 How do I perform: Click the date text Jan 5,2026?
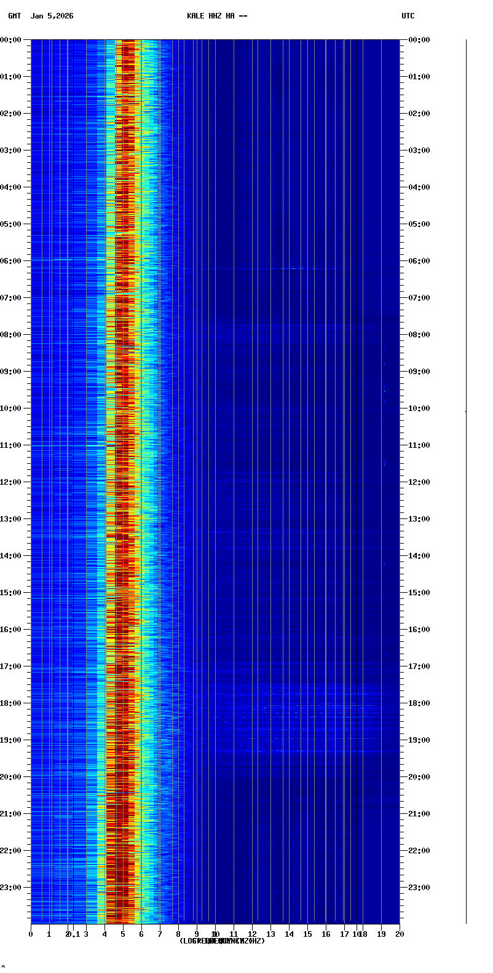52,16
